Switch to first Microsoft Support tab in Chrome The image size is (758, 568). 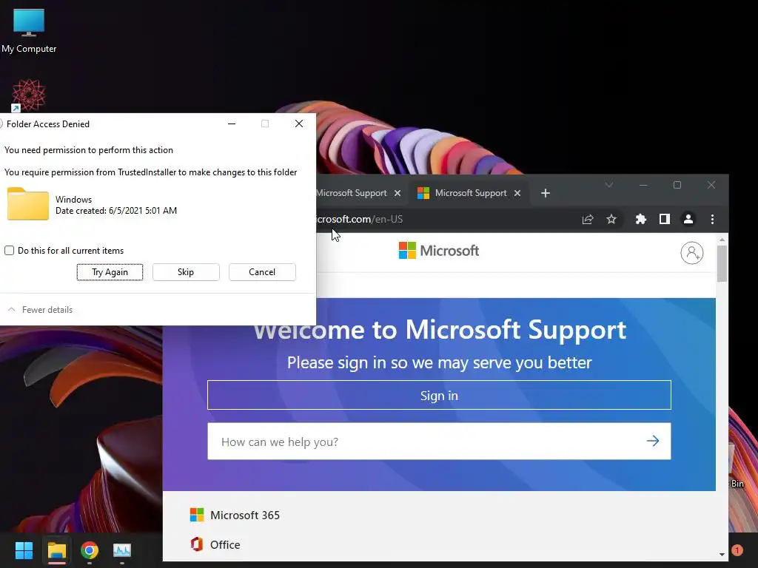(x=352, y=193)
